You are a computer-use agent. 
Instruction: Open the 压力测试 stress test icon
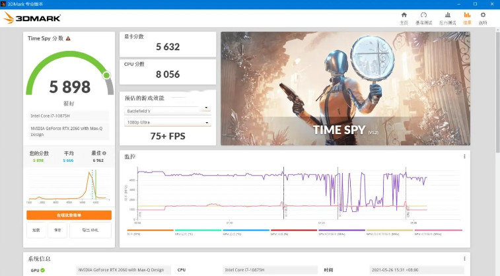(447, 15)
